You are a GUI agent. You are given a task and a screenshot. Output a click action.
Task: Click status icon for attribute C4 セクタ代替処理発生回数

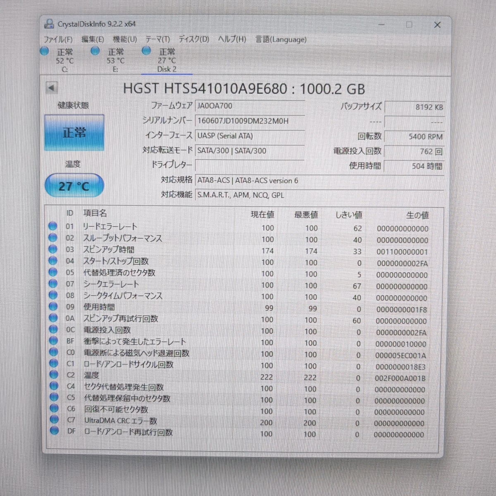[54, 386]
